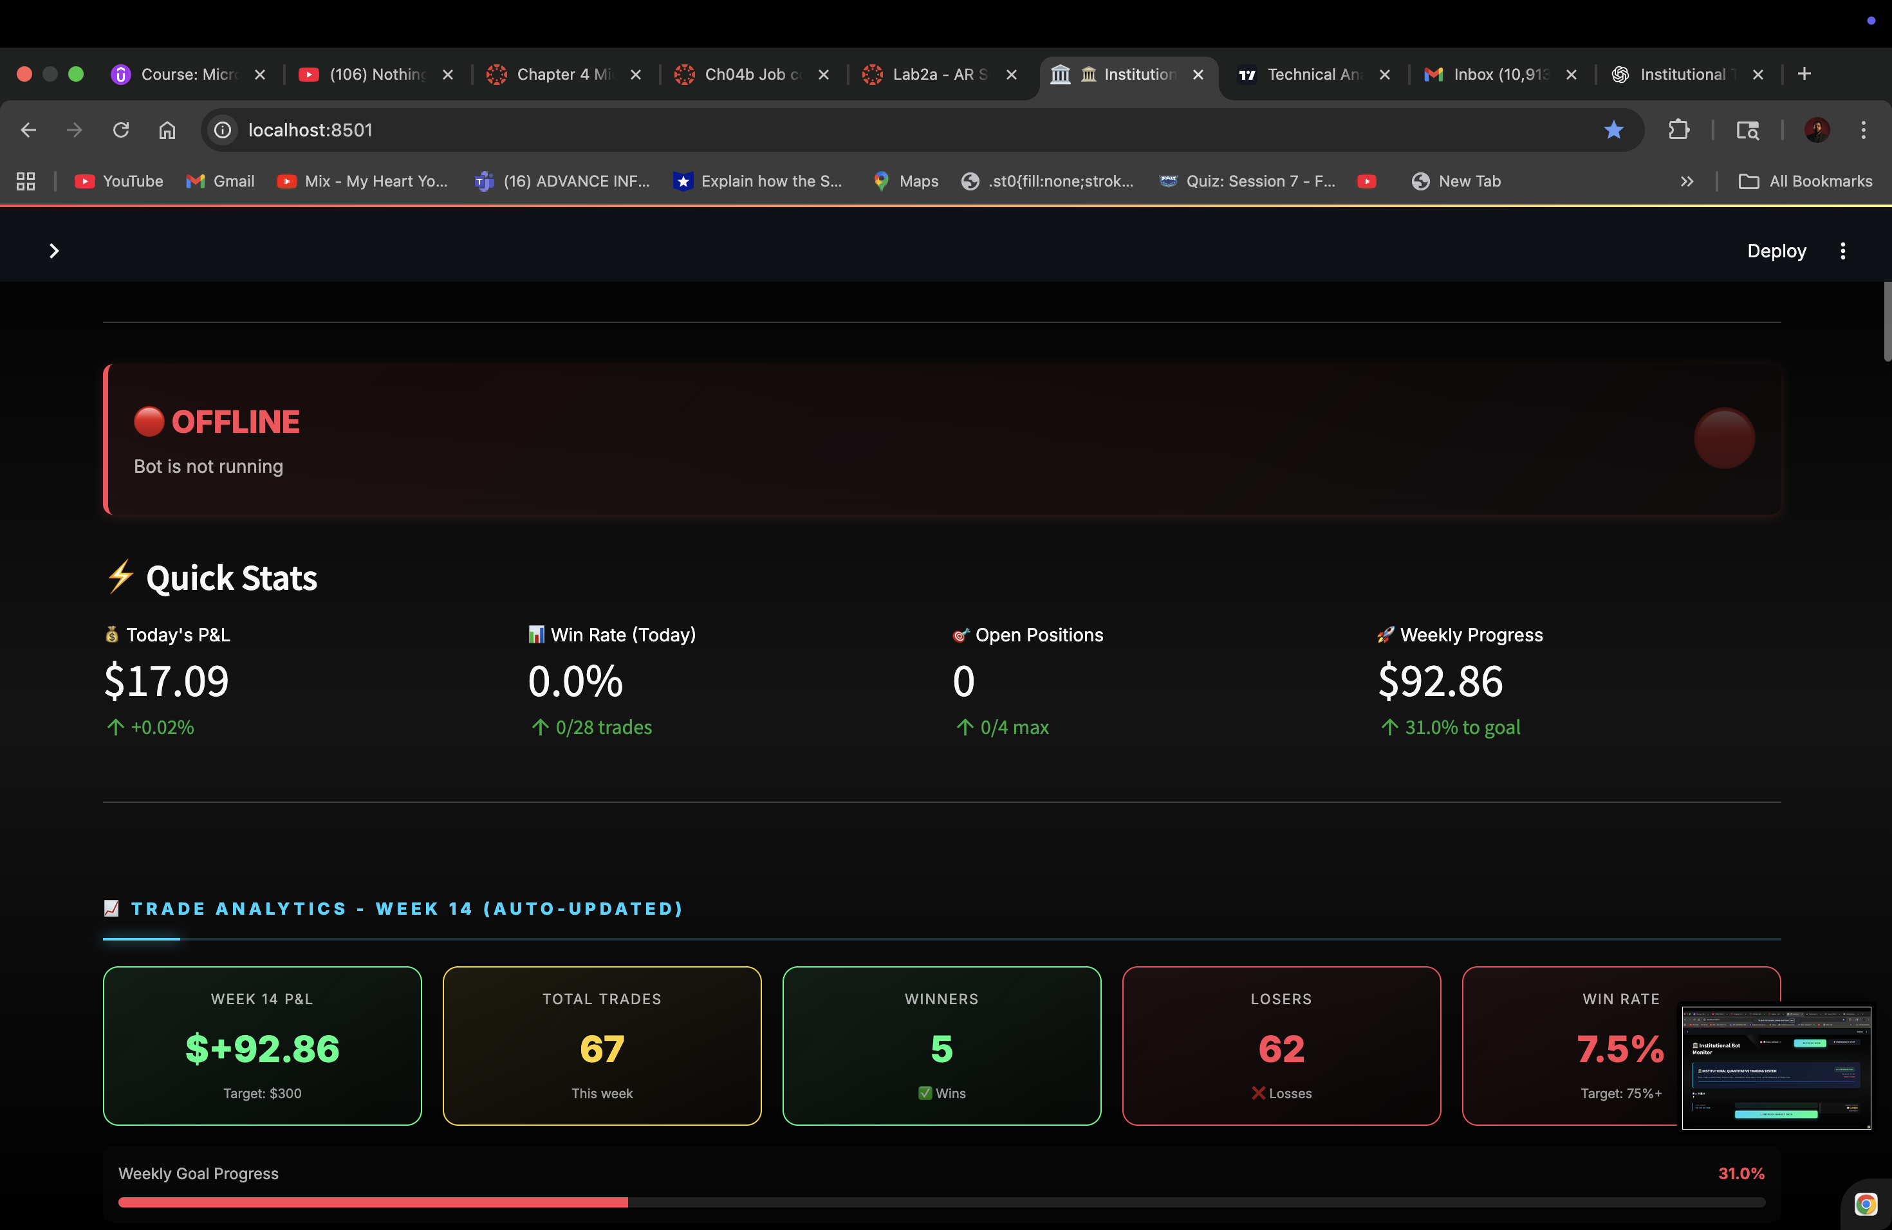Click the tab search lens icon
Image resolution: width=1892 pixels, height=1230 pixels.
coord(1747,129)
